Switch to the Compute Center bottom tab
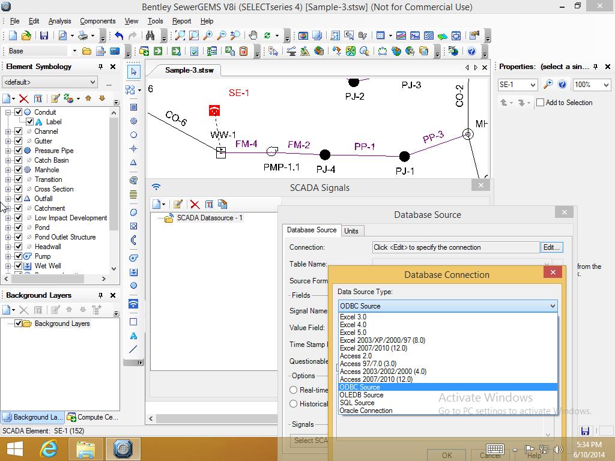 coord(92,417)
